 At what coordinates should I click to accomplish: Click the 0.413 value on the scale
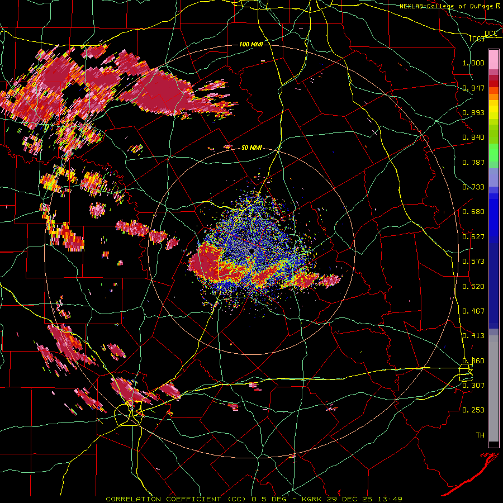[473, 336]
